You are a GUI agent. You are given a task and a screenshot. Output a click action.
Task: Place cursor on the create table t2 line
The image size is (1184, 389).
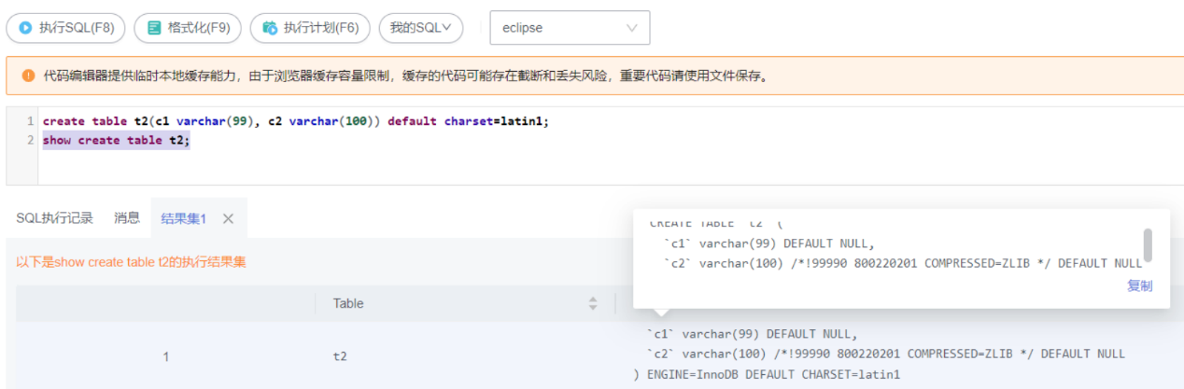click(x=280, y=121)
